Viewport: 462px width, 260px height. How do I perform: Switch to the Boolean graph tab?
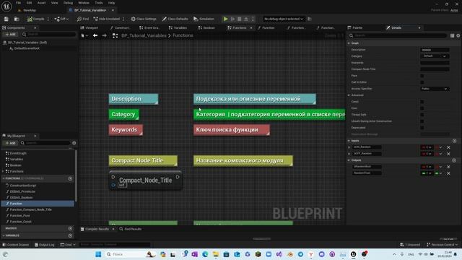coord(206,27)
